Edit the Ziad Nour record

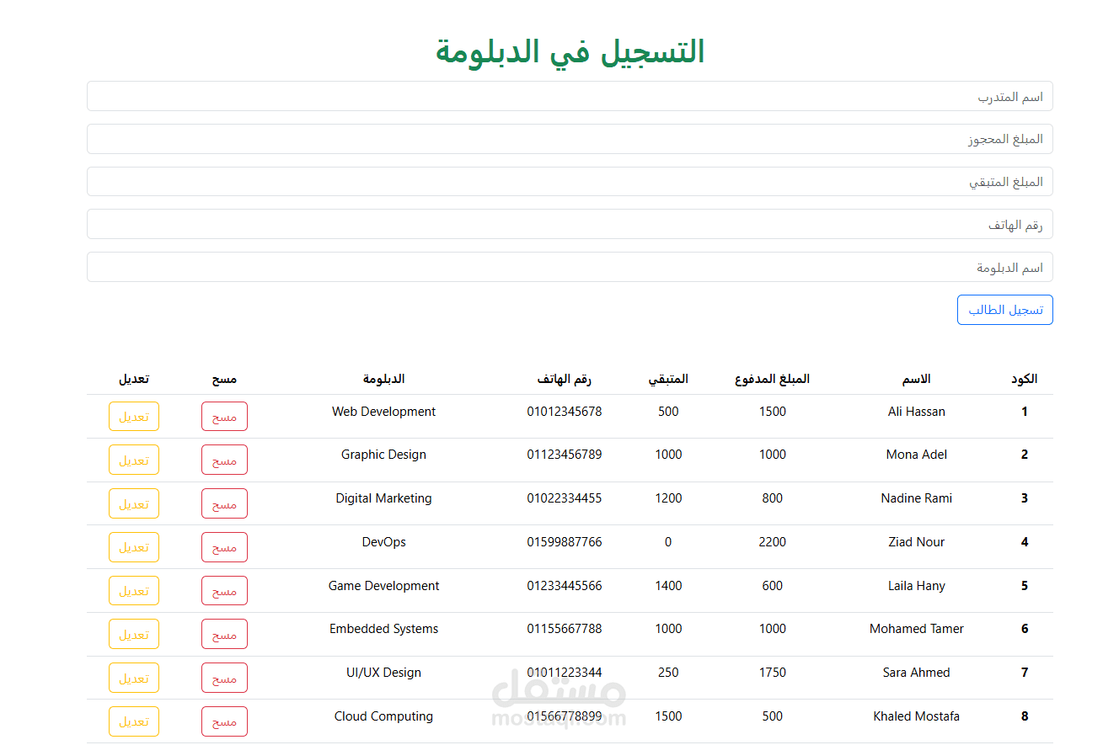(x=134, y=547)
